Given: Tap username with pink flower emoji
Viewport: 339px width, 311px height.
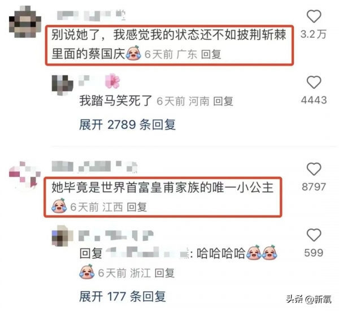Looking at the screenshot, I should point(99,81).
